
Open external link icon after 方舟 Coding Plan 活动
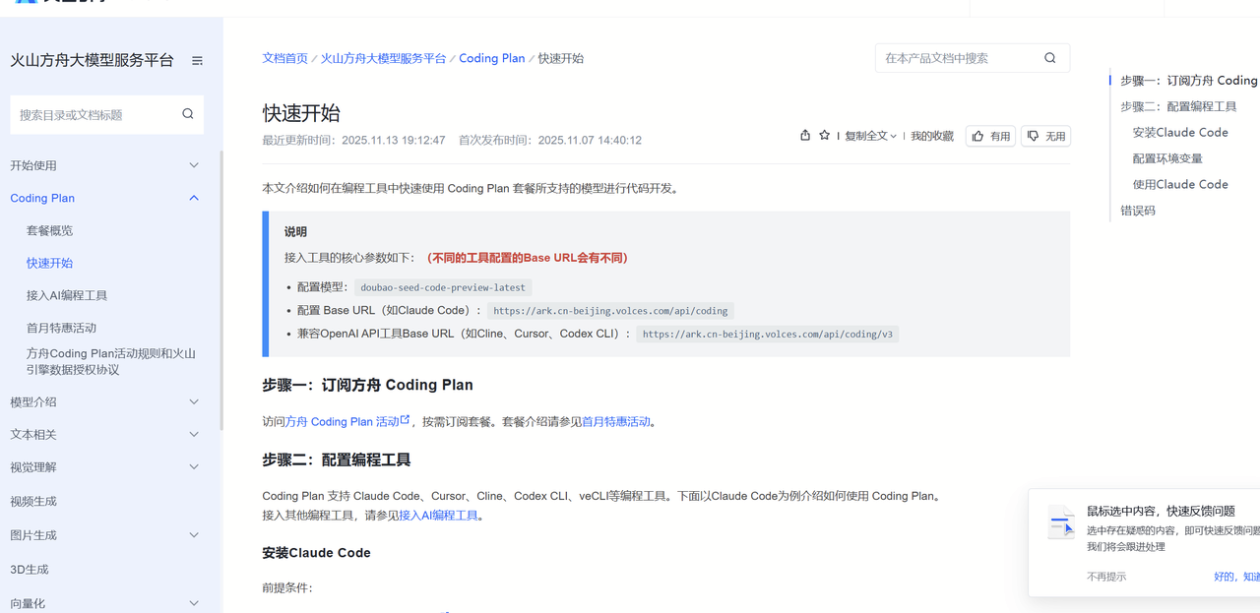click(x=405, y=420)
